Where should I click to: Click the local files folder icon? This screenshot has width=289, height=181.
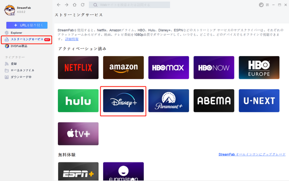tap(7, 71)
